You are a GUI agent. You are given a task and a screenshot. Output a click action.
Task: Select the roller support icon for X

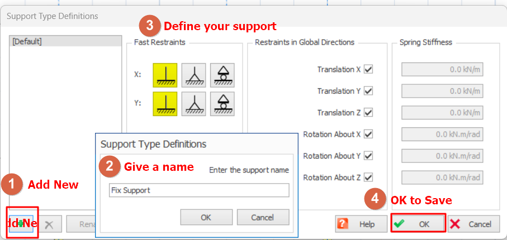pos(222,75)
